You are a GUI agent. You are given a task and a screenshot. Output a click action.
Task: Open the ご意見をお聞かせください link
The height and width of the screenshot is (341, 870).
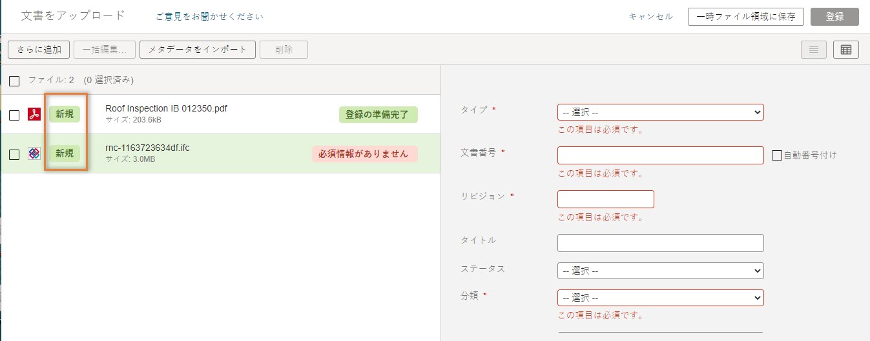point(209,17)
